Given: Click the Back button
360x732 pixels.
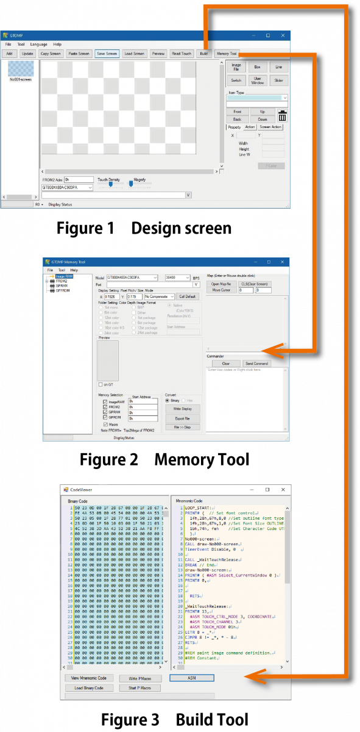Looking at the screenshot, I should coord(238,120).
